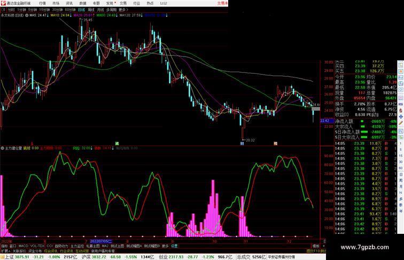Switch to the 15分钟 period
This screenshot has height=260, width=404.
pyautogui.click(x=44, y=10)
